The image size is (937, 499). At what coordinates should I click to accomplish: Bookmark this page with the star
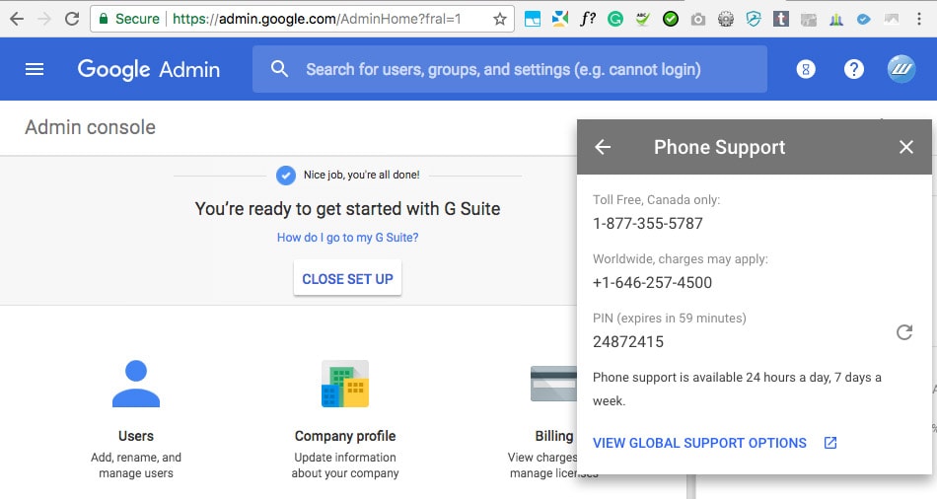500,19
